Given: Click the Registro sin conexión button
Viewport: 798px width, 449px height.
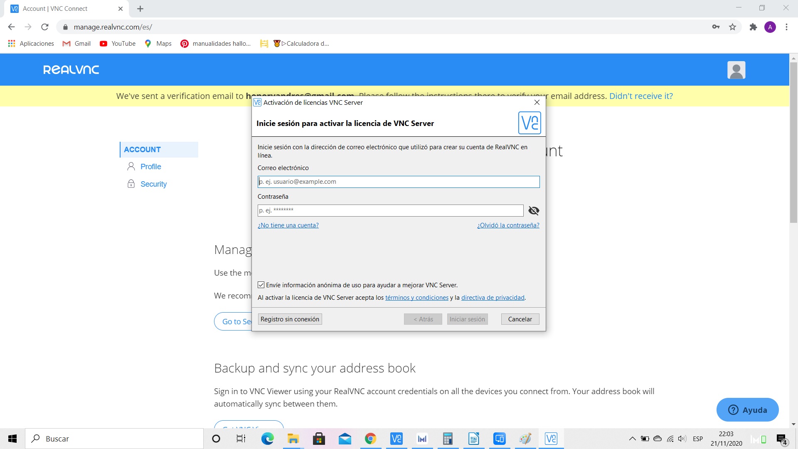Looking at the screenshot, I should coord(290,319).
